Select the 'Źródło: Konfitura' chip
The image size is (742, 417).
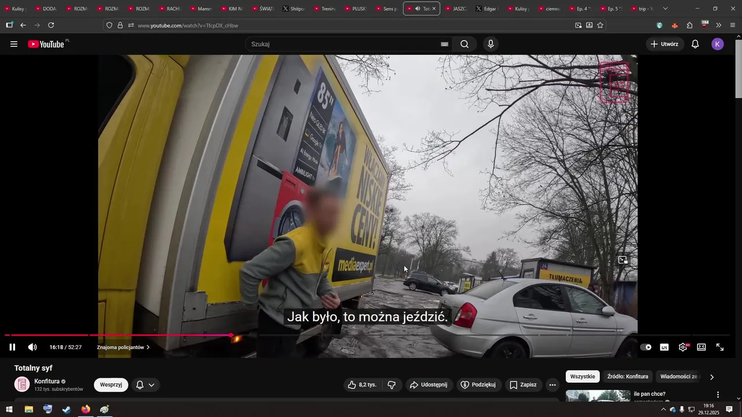pos(628,376)
